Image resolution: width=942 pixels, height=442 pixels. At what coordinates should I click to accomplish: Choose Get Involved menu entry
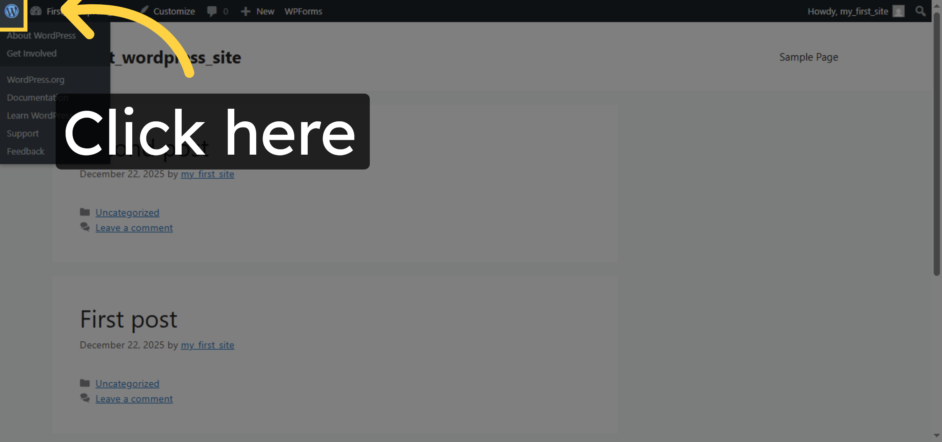(32, 53)
